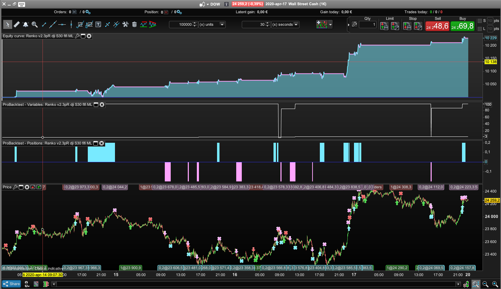501x289 pixels.
Task: Maximize the Equity curve panel
Action: (83, 36)
